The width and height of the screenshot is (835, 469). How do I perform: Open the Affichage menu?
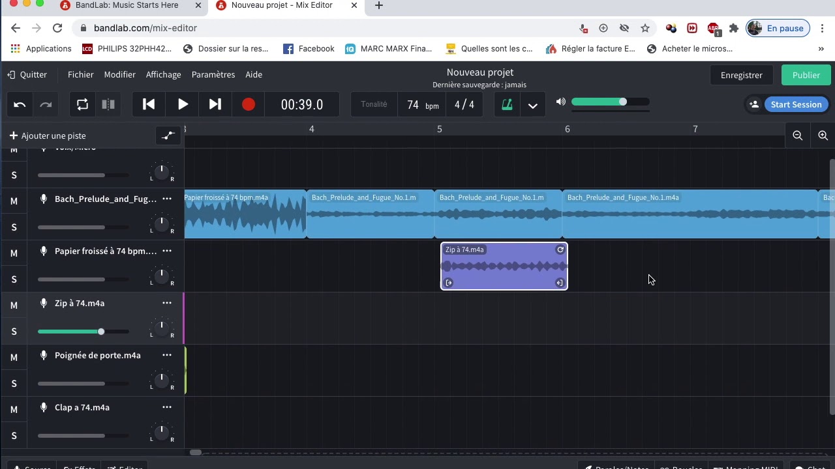point(163,74)
